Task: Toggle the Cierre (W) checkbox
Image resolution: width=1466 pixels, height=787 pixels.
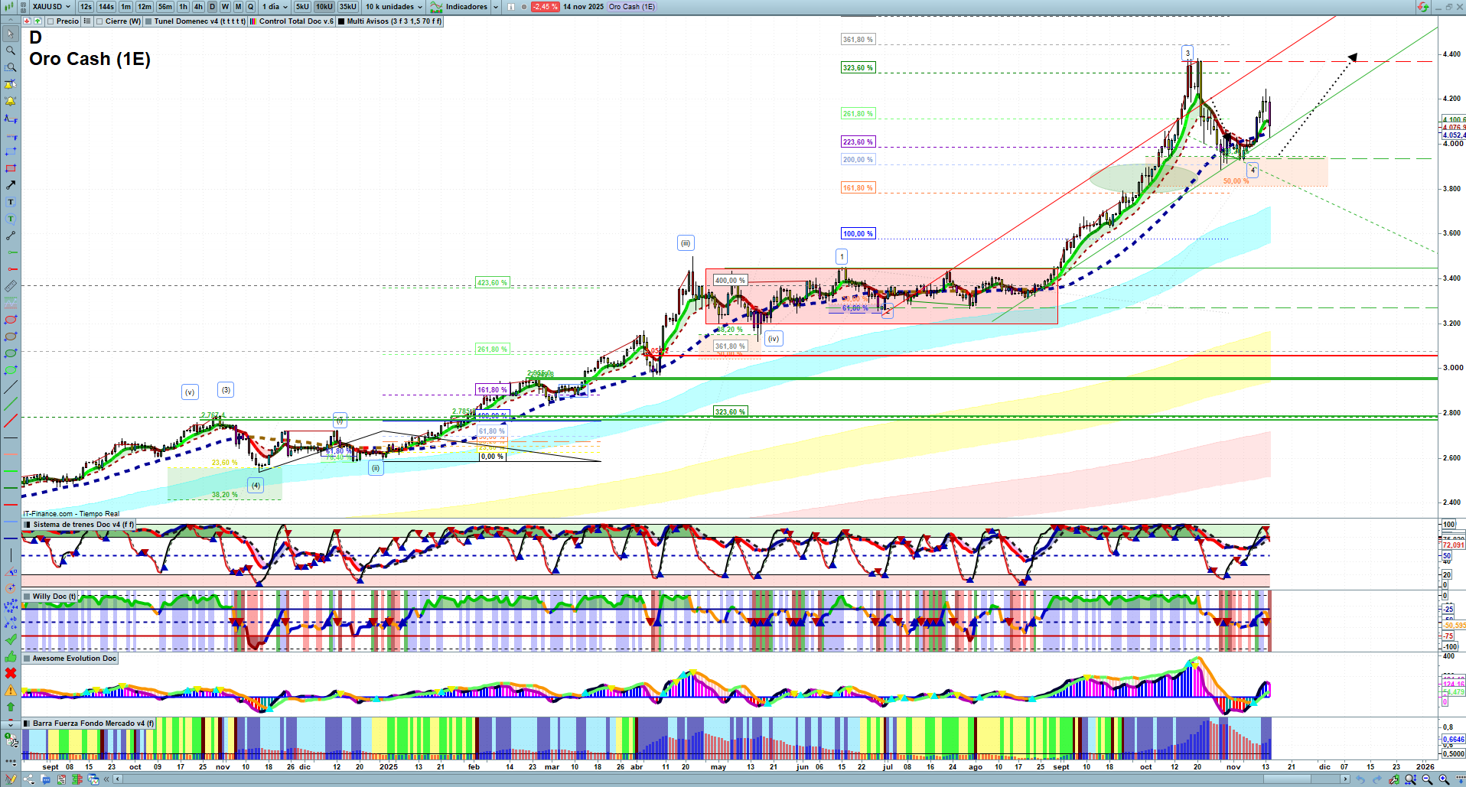Action: (100, 21)
